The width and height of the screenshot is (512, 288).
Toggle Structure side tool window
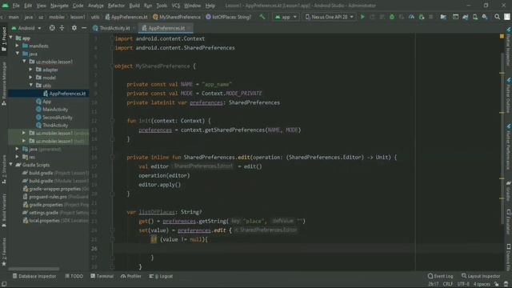point(4,170)
